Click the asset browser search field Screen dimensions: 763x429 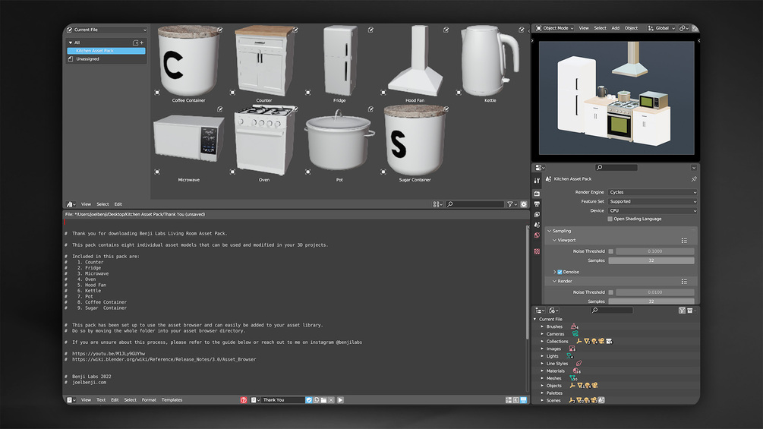tap(475, 204)
